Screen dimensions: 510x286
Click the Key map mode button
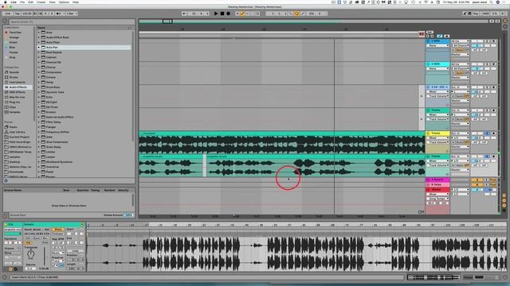point(476,14)
